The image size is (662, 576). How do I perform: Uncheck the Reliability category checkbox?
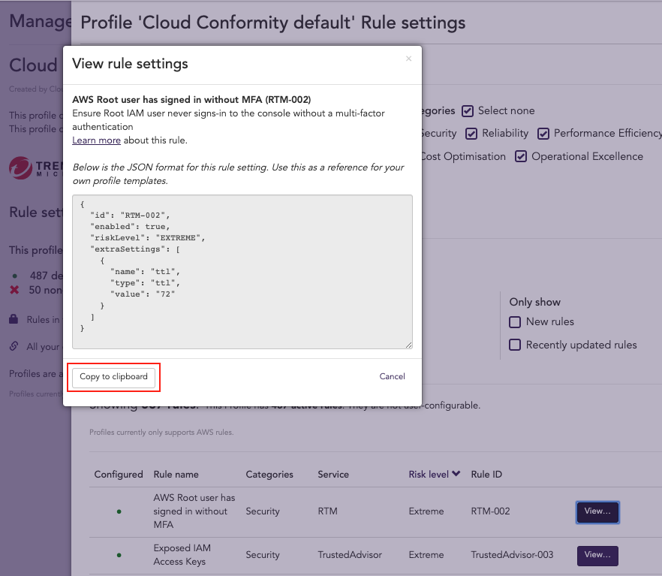click(471, 134)
